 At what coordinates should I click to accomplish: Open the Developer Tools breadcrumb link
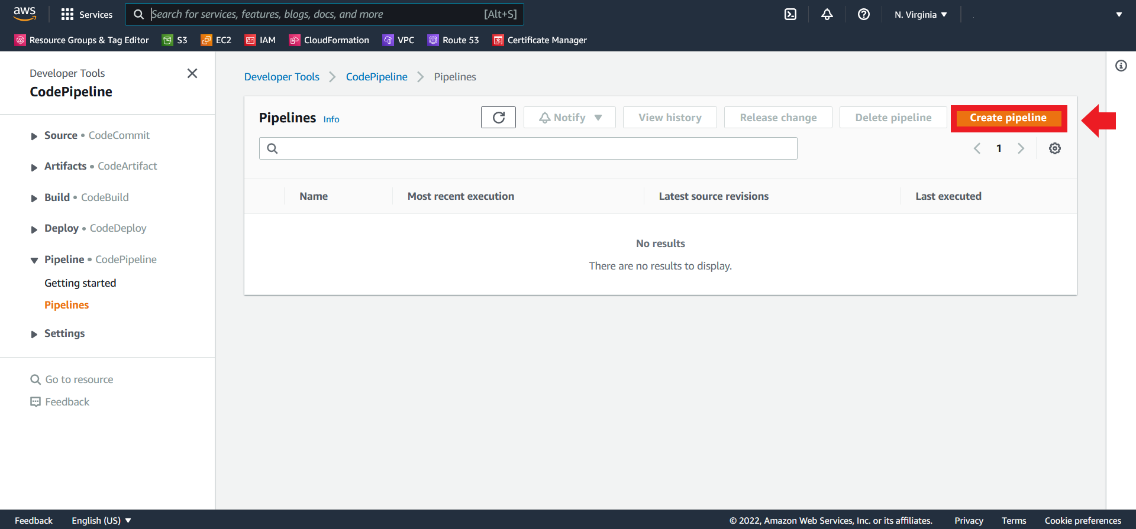pyautogui.click(x=282, y=77)
